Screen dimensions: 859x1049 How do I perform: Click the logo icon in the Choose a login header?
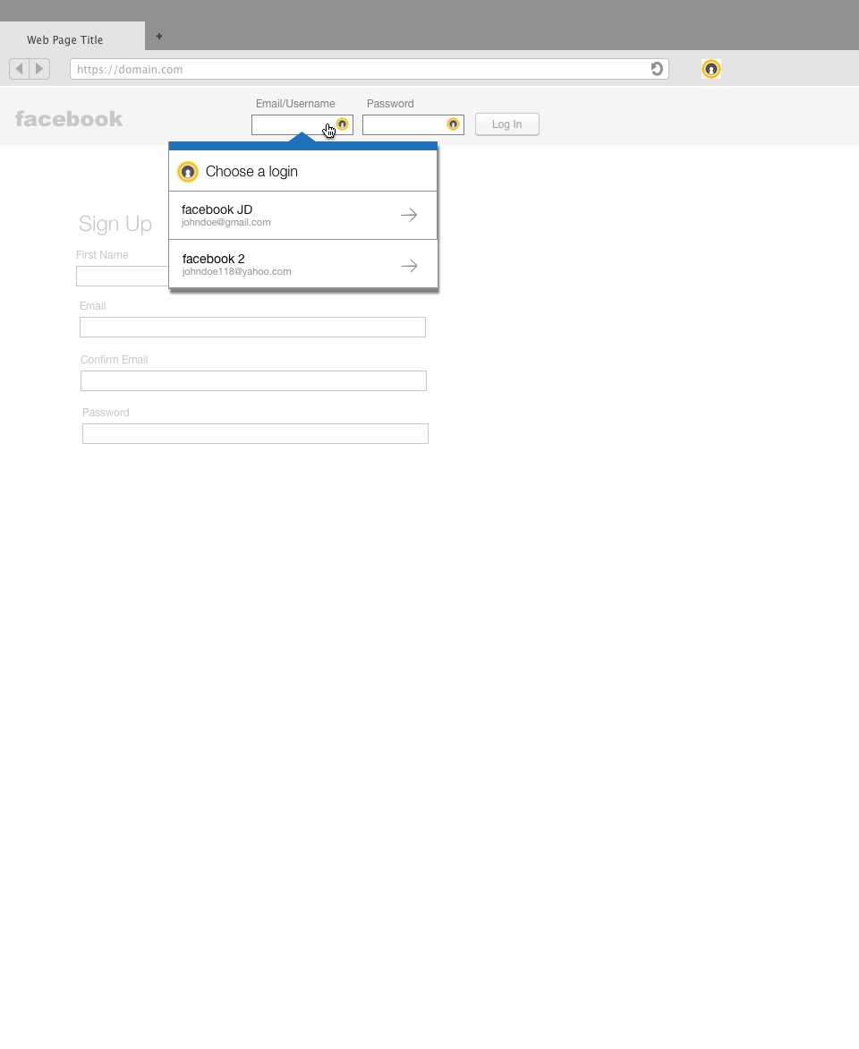[188, 172]
